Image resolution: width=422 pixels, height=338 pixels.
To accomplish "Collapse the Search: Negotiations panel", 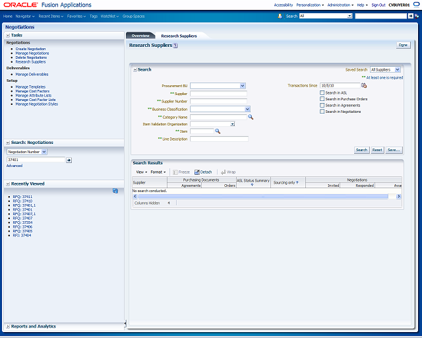I will (8, 143).
